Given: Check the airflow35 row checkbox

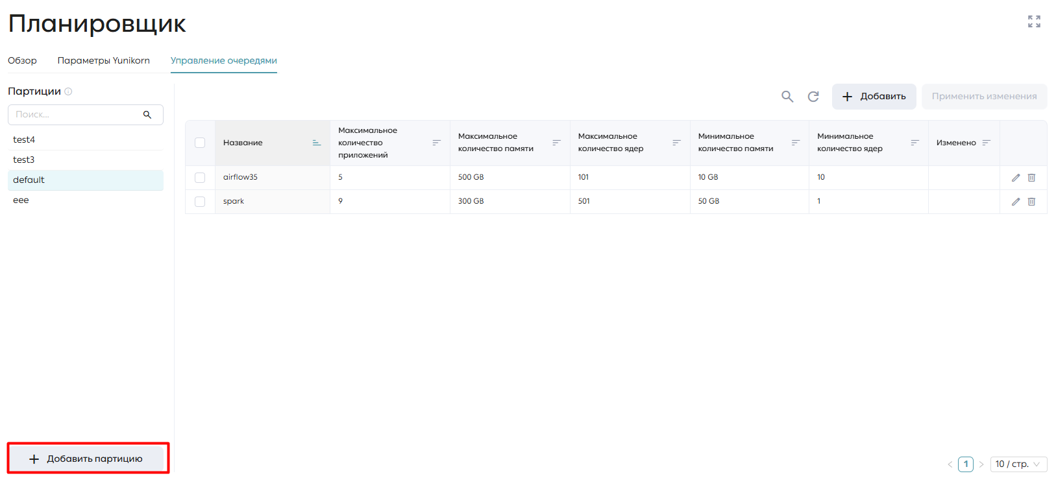Looking at the screenshot, I should (x=200, y=178).
